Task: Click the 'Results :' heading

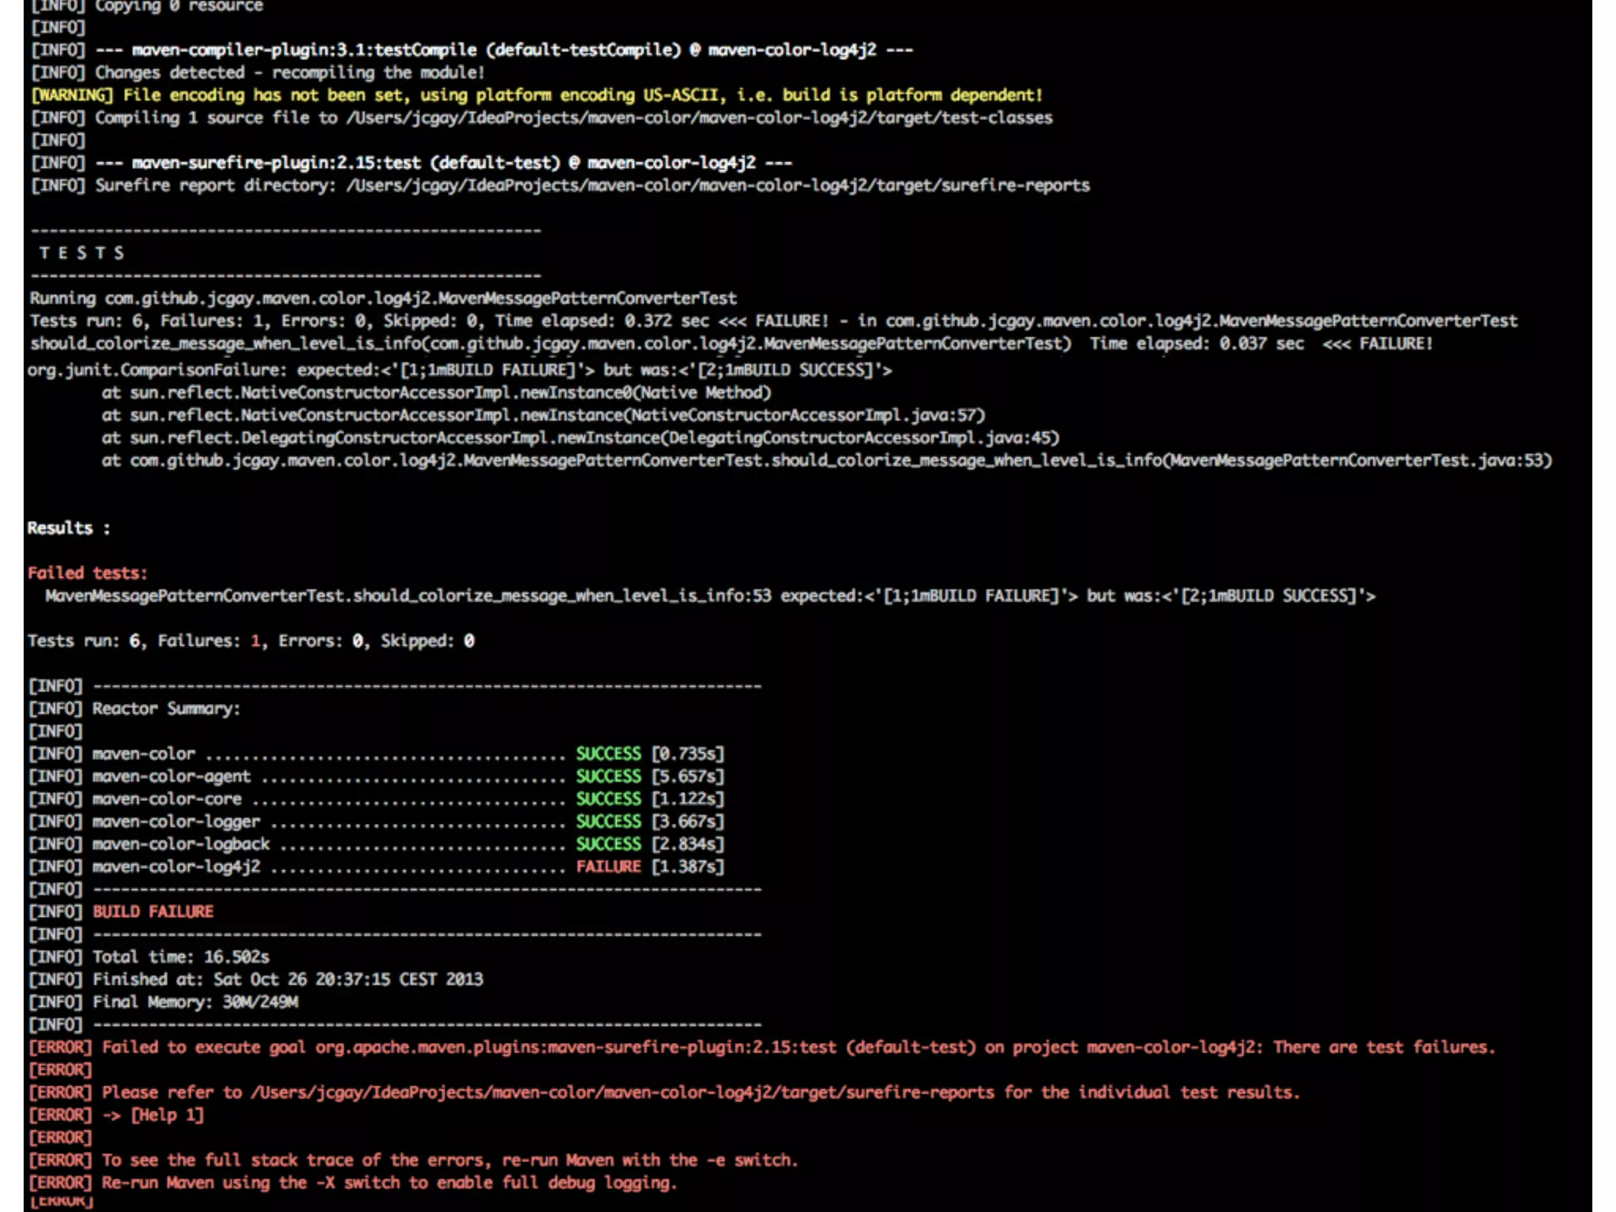Action: click(x=69, y=528)
